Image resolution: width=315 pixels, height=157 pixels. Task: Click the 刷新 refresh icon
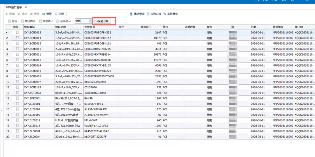tap(56, 14)
